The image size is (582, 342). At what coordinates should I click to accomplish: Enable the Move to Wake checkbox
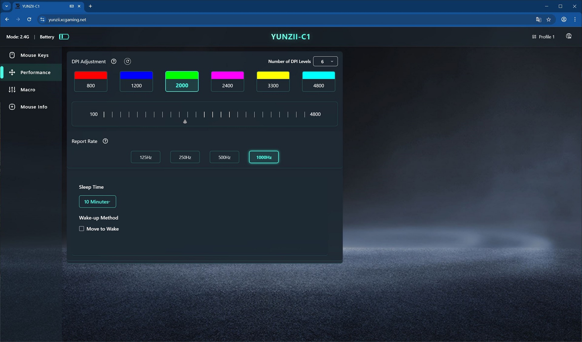(x=82, y=229)
